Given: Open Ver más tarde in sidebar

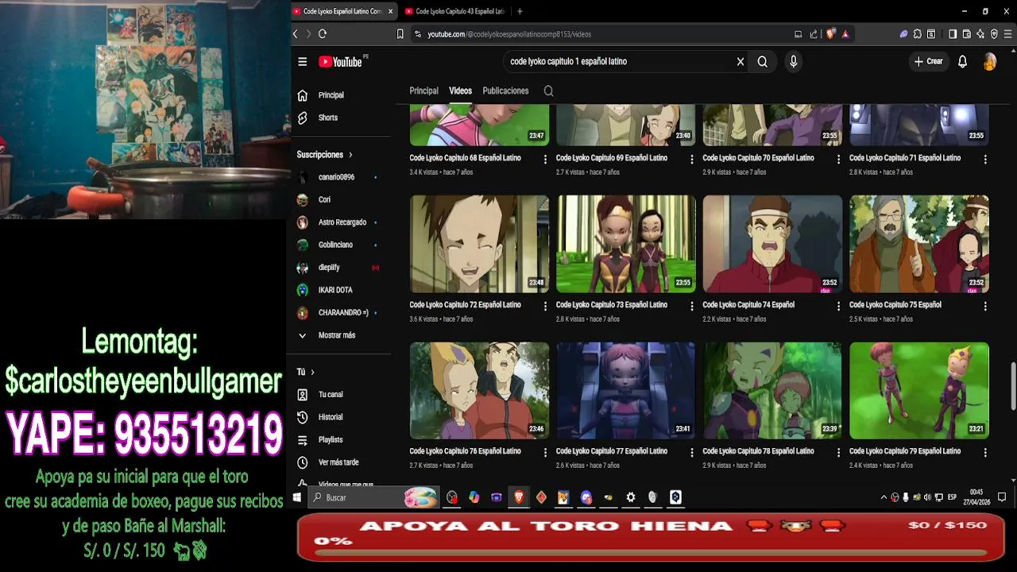Looking at the screenshot, I should coord(339,462).
